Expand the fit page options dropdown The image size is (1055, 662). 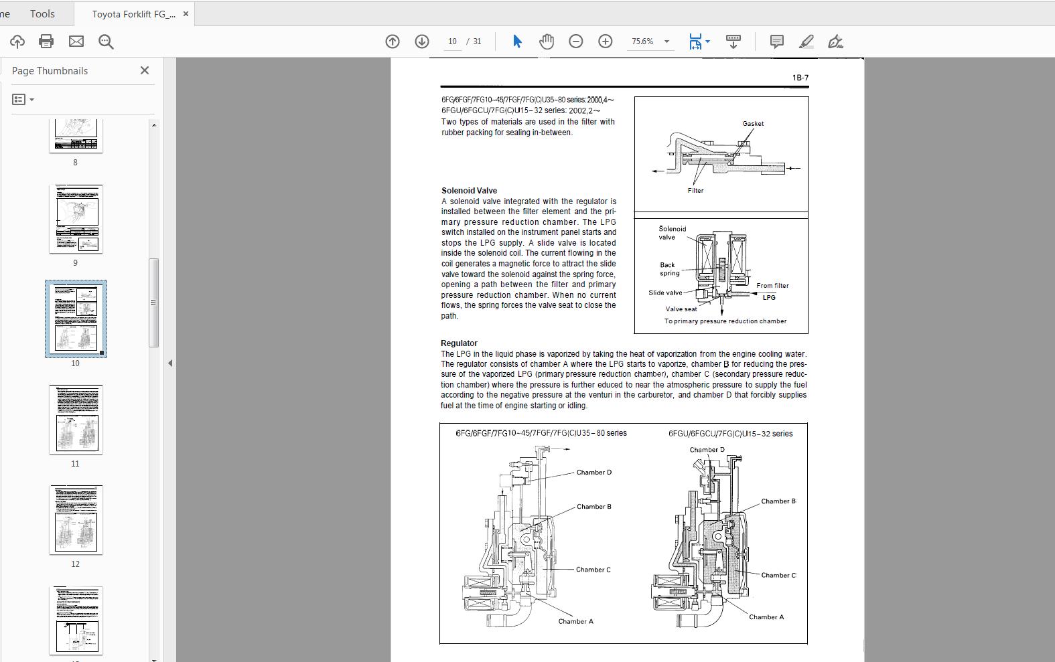707,42
